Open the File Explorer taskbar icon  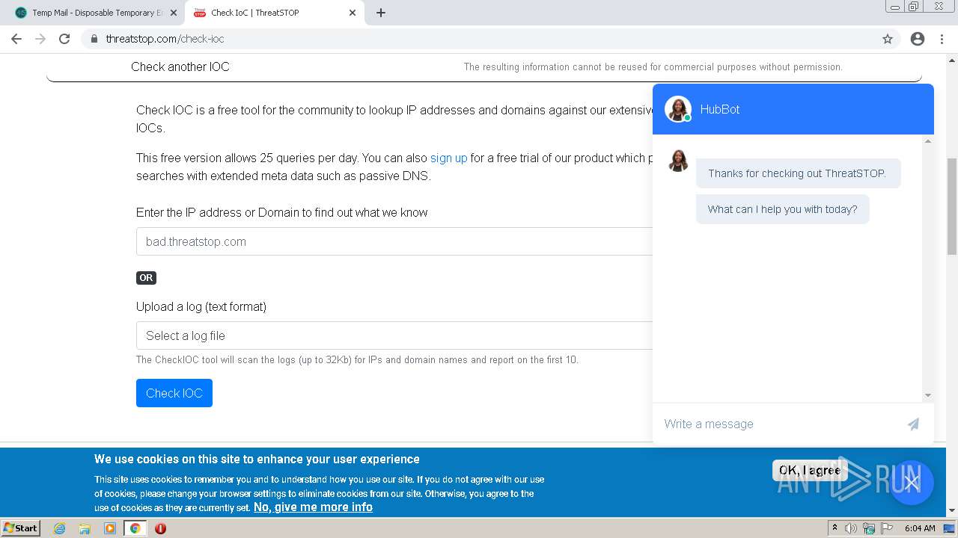(85, 528)
